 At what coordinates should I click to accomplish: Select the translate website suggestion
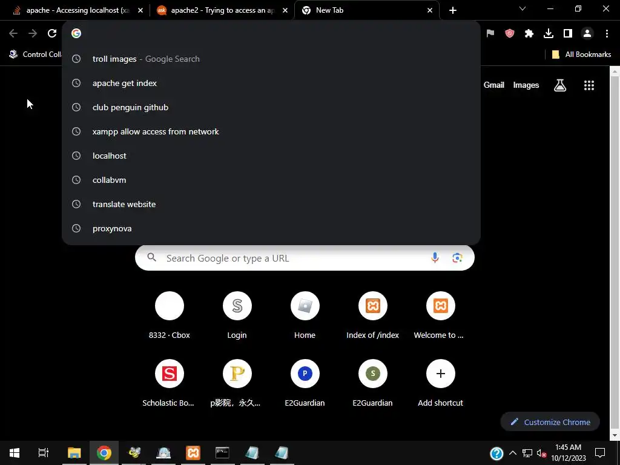coord(271,204)
